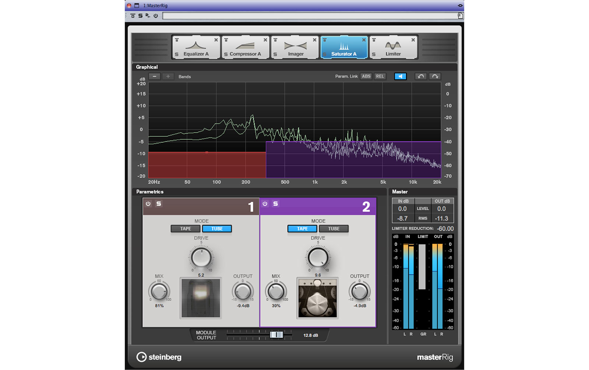Image resolution: width=589 pixels, height=370 pixels.
Task: Remove the Saturator A module with X
Action: coord(364,40)
